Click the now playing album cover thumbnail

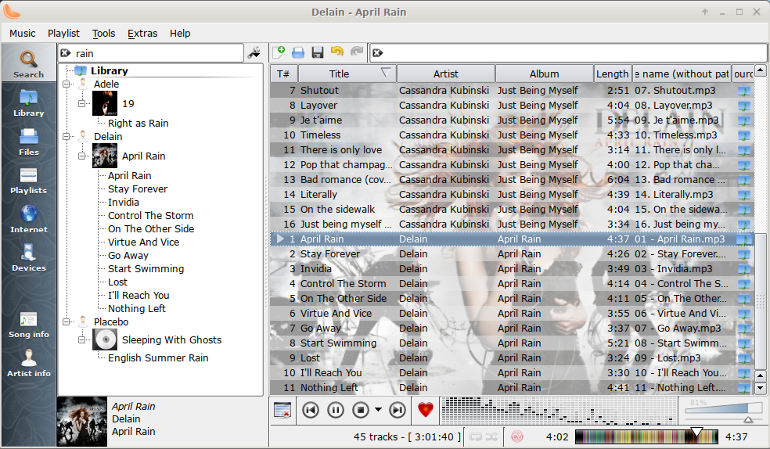coord(81,421)
